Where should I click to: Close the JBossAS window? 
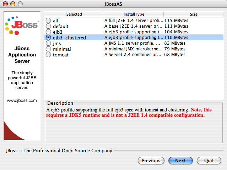pyautogui.click(x=5, y=4)
